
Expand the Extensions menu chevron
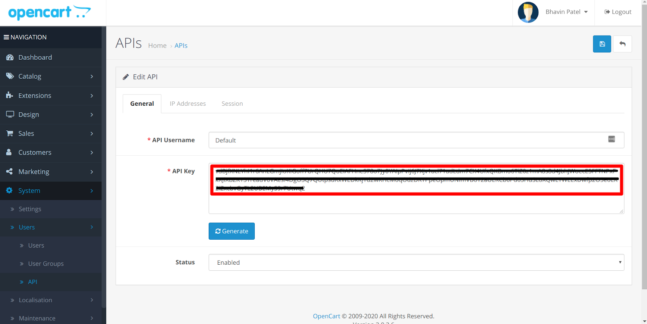click(92, 96)
